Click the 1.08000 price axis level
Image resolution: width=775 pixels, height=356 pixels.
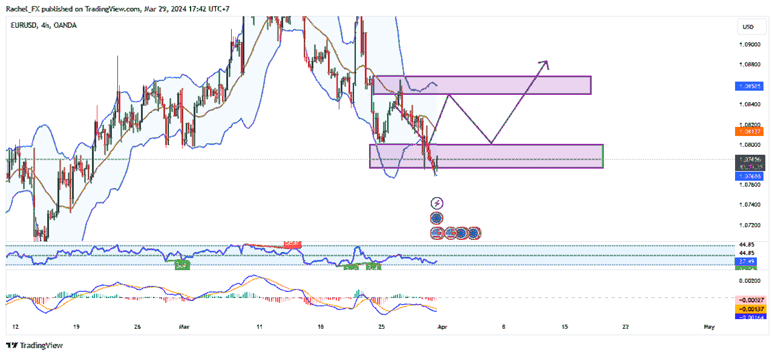(749, 144)
